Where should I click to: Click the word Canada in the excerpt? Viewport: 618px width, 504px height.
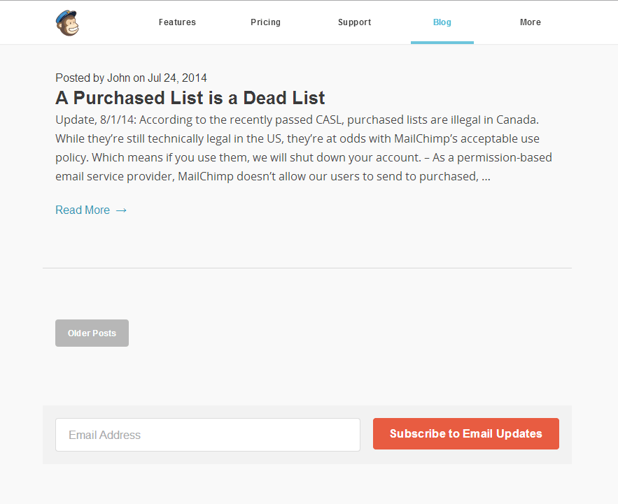[517, 120]
